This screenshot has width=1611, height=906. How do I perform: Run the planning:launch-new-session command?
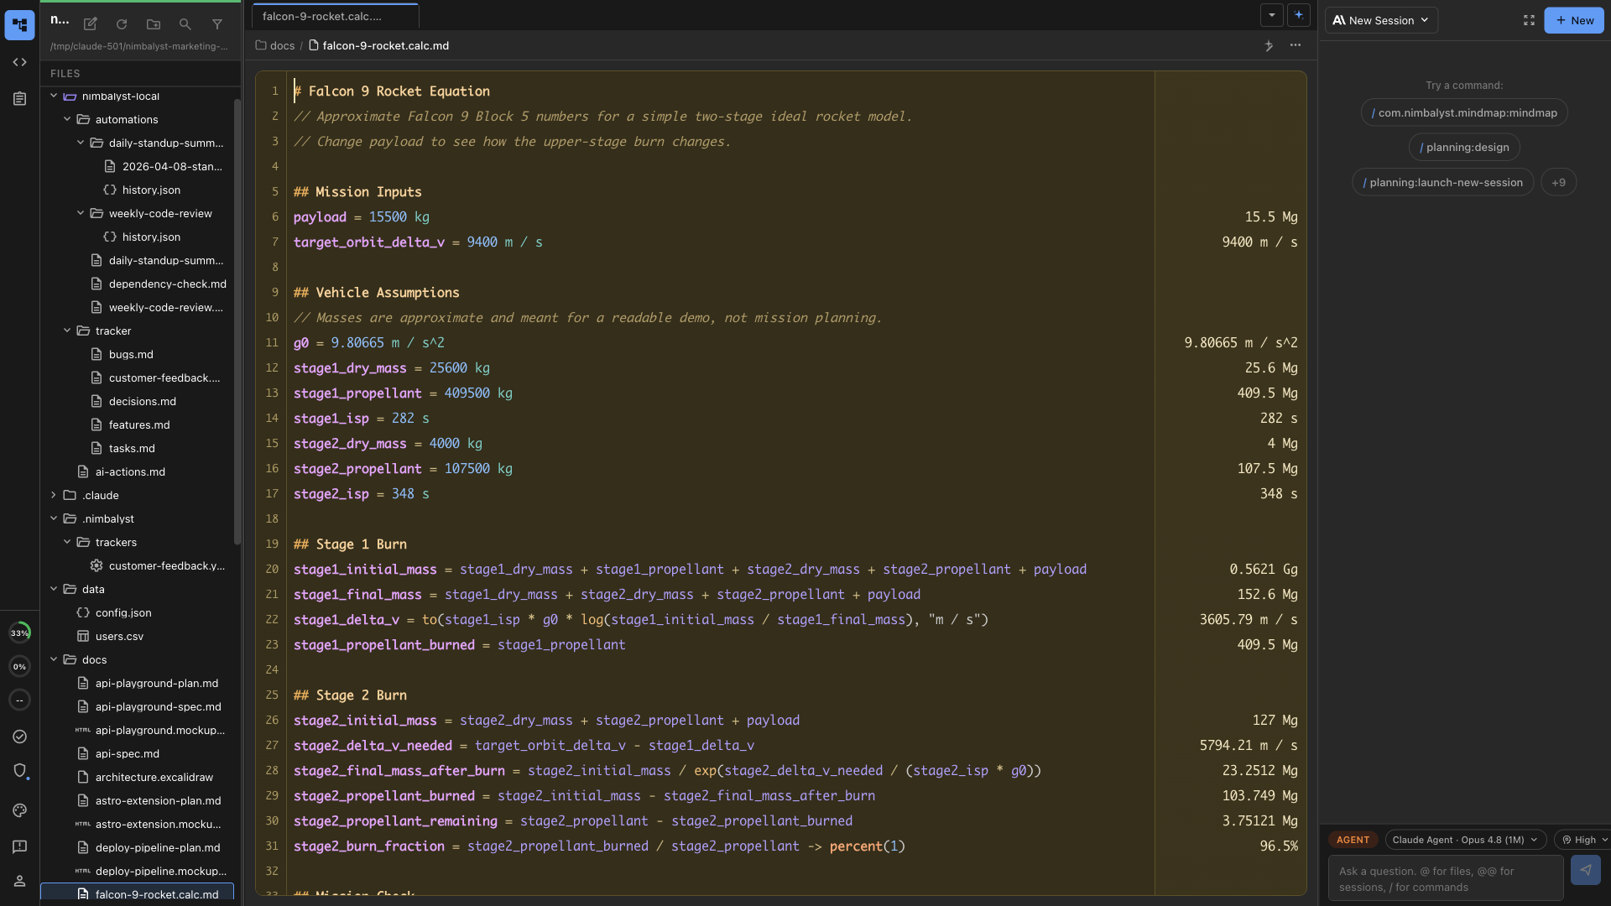tap(1443, 182)
